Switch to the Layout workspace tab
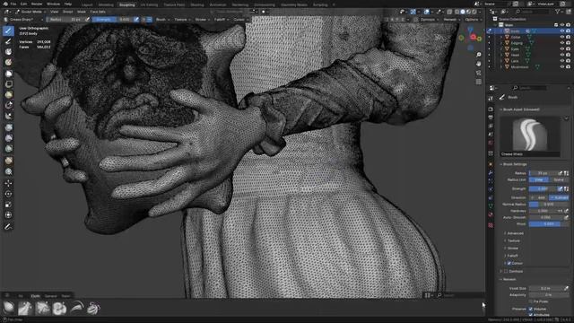The image size is (574, 323). (x=87, y=4)
